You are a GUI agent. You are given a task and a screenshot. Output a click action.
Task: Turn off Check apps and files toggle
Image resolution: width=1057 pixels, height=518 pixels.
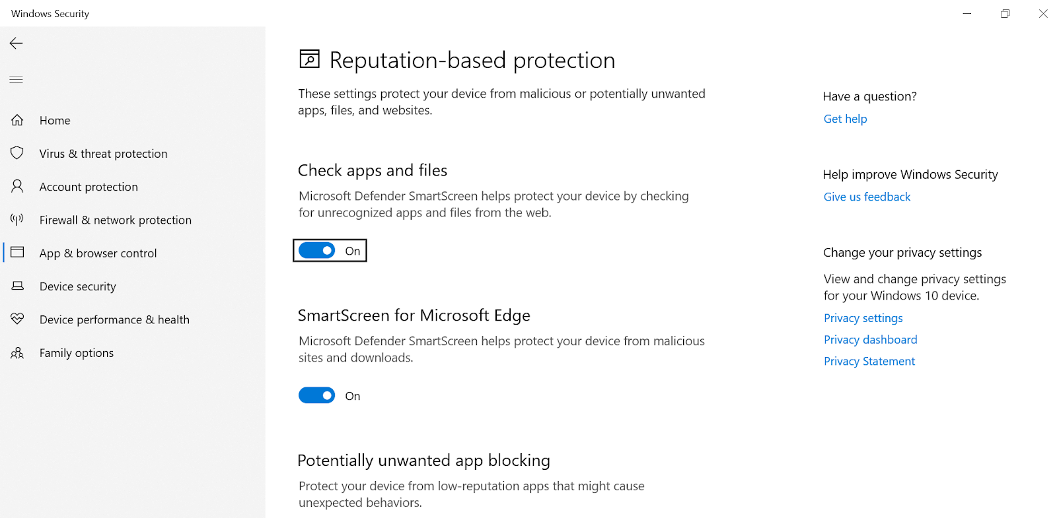click(x=317, y=251)
